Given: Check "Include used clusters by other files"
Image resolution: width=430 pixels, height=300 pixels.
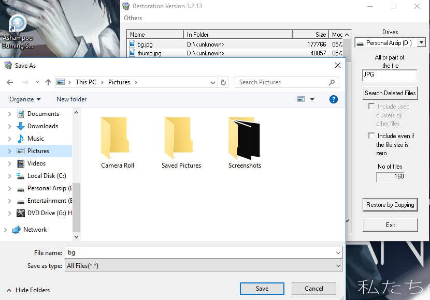Looking at the screenshot, I should (371, 106).
